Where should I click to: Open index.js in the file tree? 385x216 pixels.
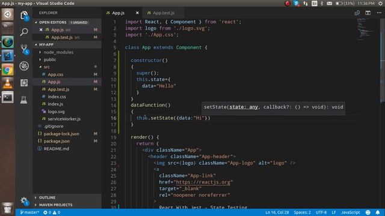point(67,104)
